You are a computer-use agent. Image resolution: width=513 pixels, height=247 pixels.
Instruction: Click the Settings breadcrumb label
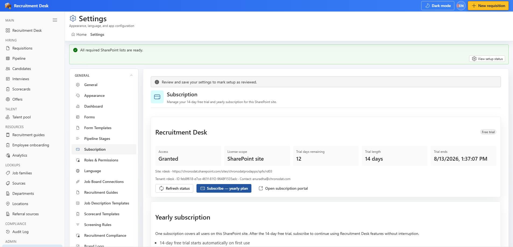coord(97,34)
